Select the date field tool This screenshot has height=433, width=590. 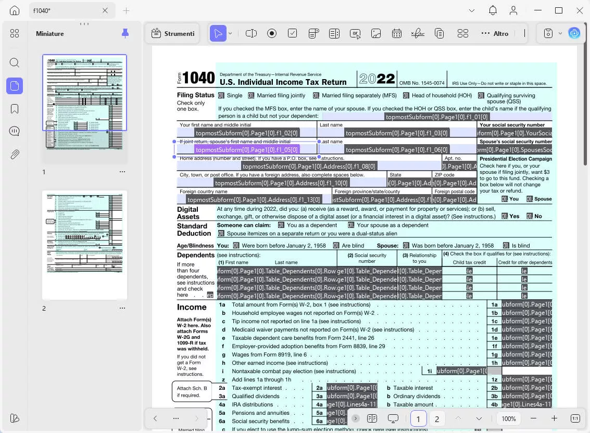(397, 33)
